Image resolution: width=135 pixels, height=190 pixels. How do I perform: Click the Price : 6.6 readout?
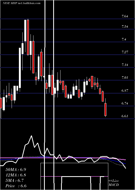click(x=16, y=186)
